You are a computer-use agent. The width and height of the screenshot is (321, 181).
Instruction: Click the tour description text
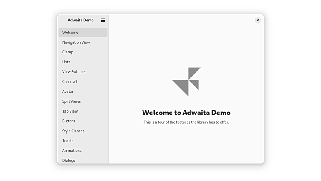click(x=186, y=122)
